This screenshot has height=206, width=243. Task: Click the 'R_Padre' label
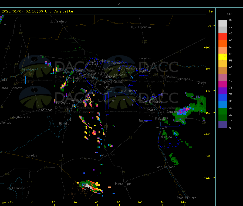[x=155, y=102]
